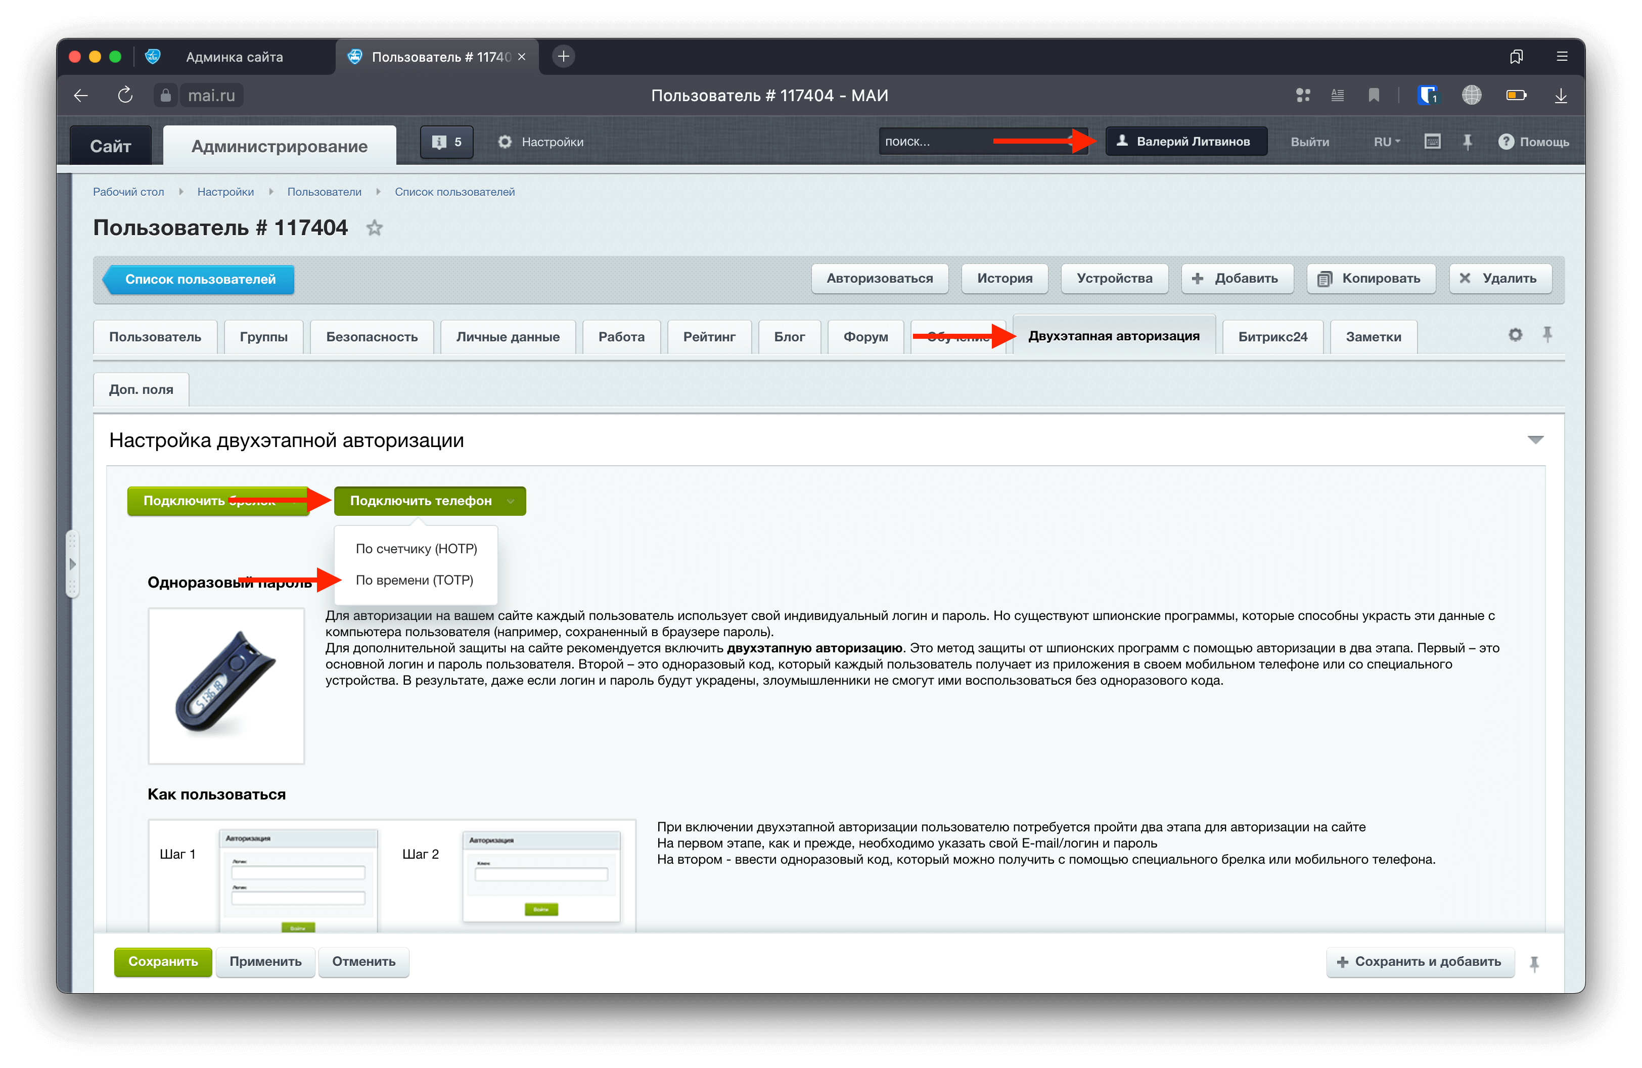
Task: Click the Добавить button
Action: pyautogui.click(x=1237, y=279)
